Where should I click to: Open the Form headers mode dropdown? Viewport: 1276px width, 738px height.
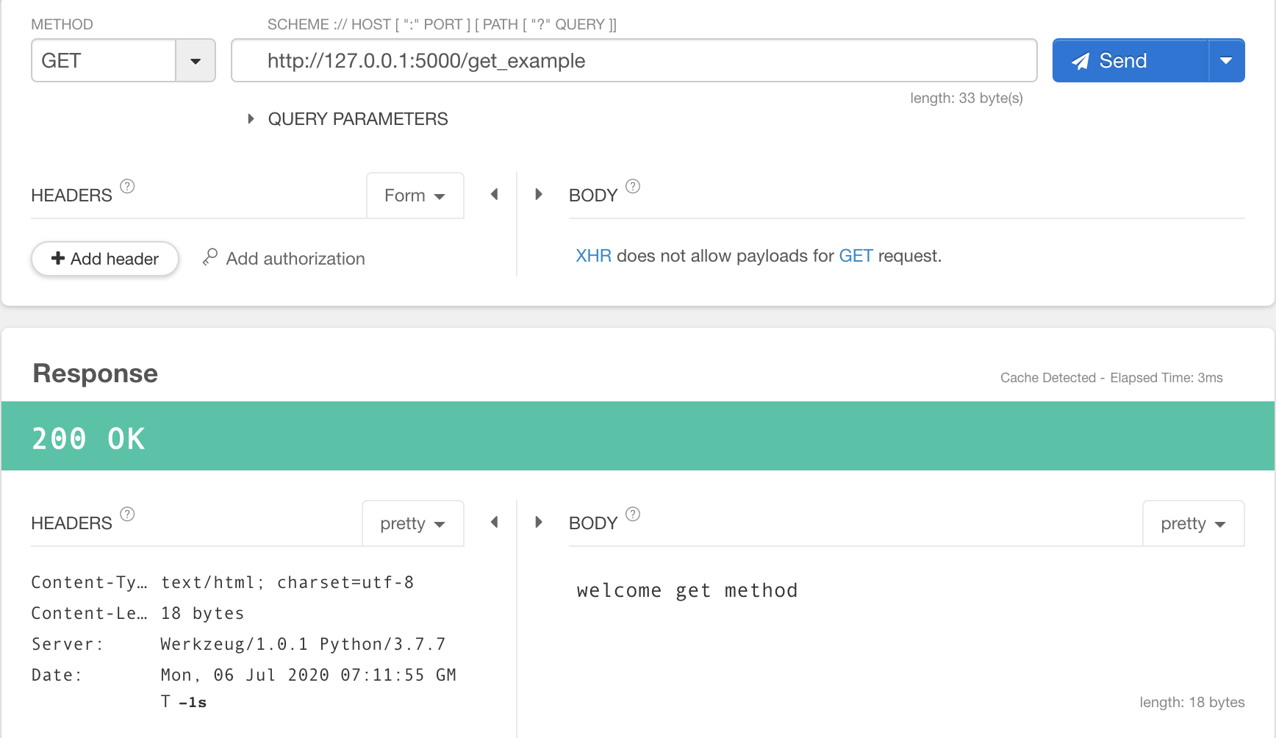coord(415,196)
